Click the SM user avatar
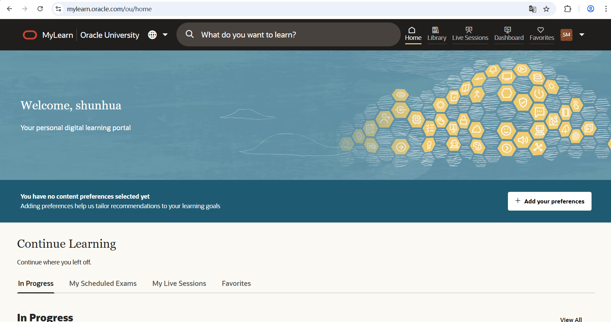Screen dimensions: 611x322 pyautogui.click(x=566, y=35)
